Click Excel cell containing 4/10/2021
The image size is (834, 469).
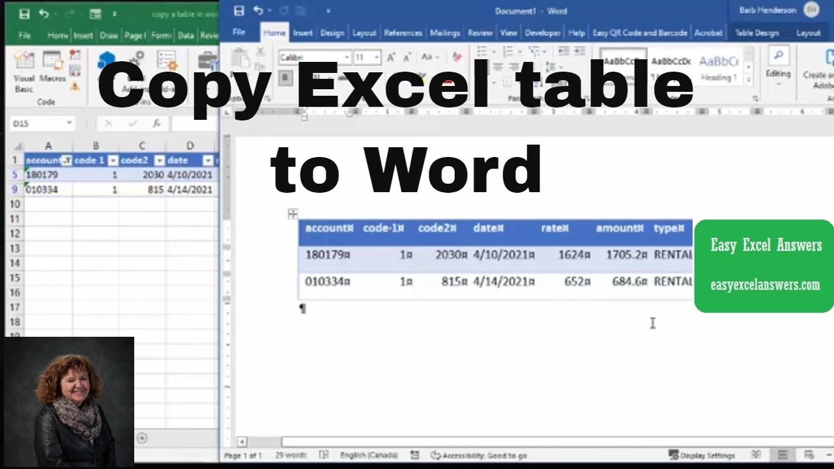pyautogui.click(x=190, y=175)
